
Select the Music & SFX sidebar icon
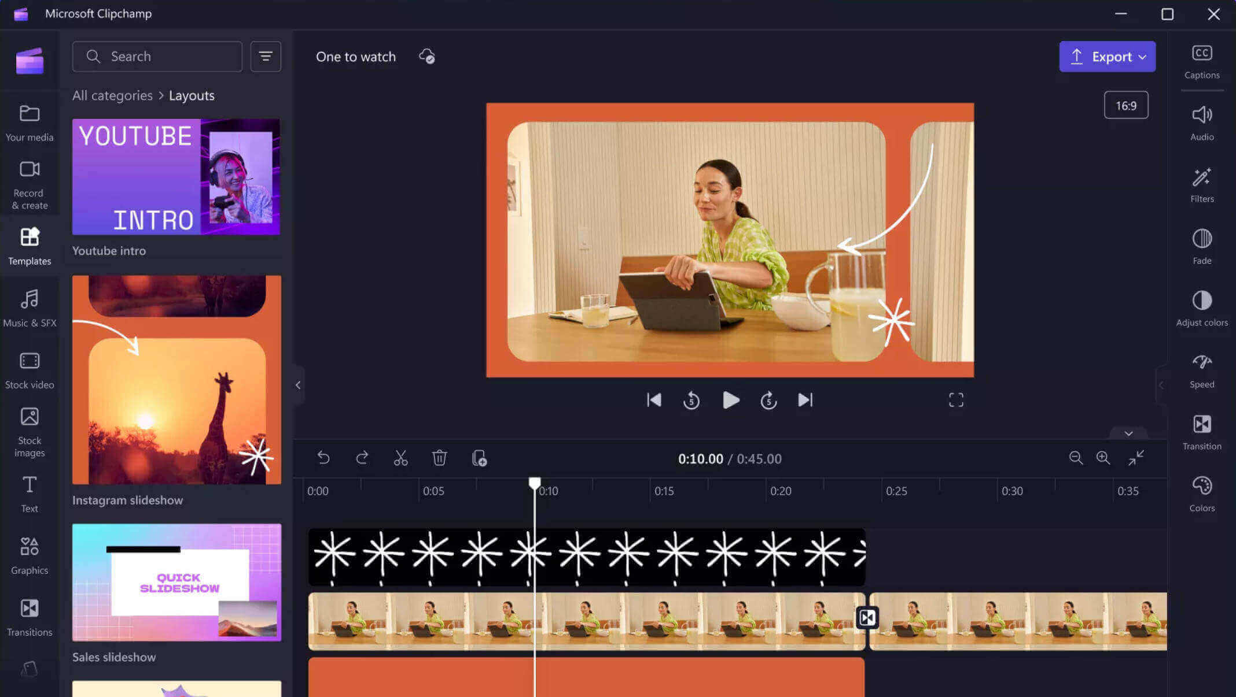pyautogui.click(x=29, y=307)
